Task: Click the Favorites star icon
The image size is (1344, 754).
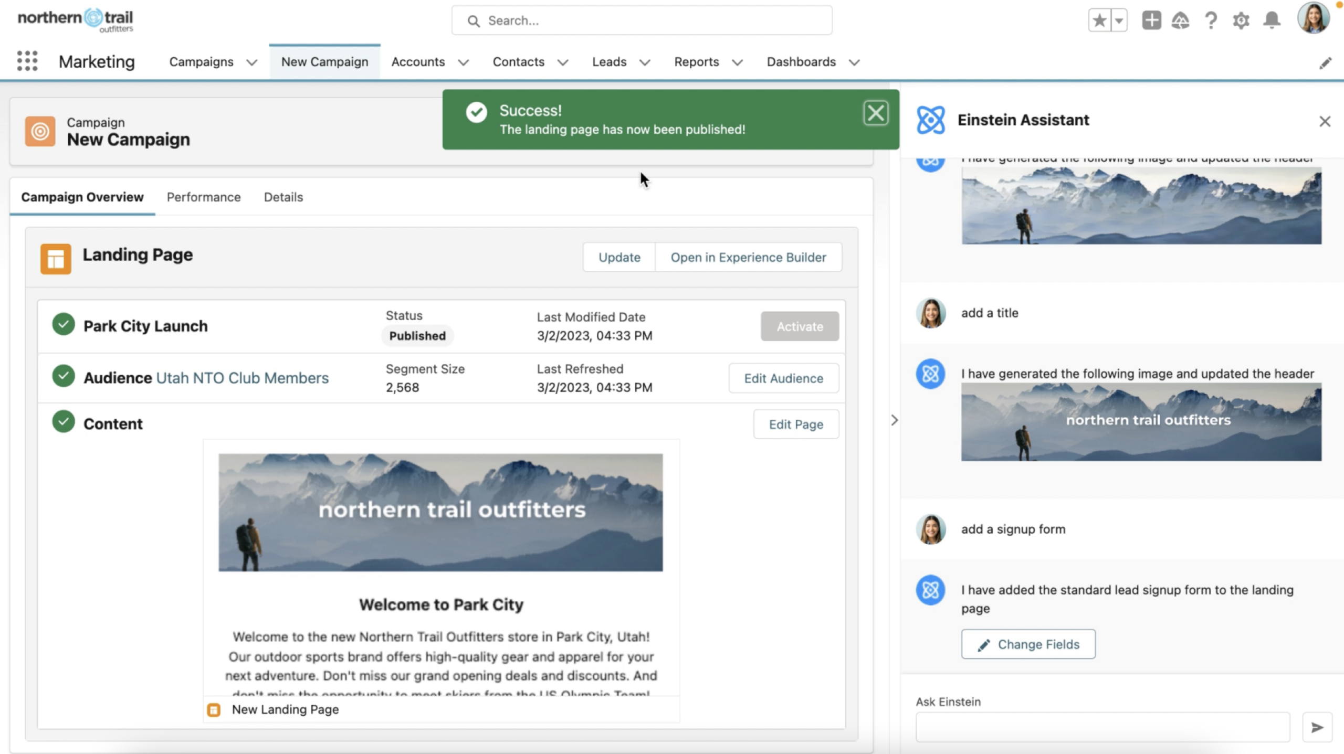Action: (x=1099, y=21)
